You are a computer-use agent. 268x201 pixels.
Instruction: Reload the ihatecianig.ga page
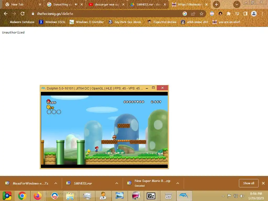point(23,14)
